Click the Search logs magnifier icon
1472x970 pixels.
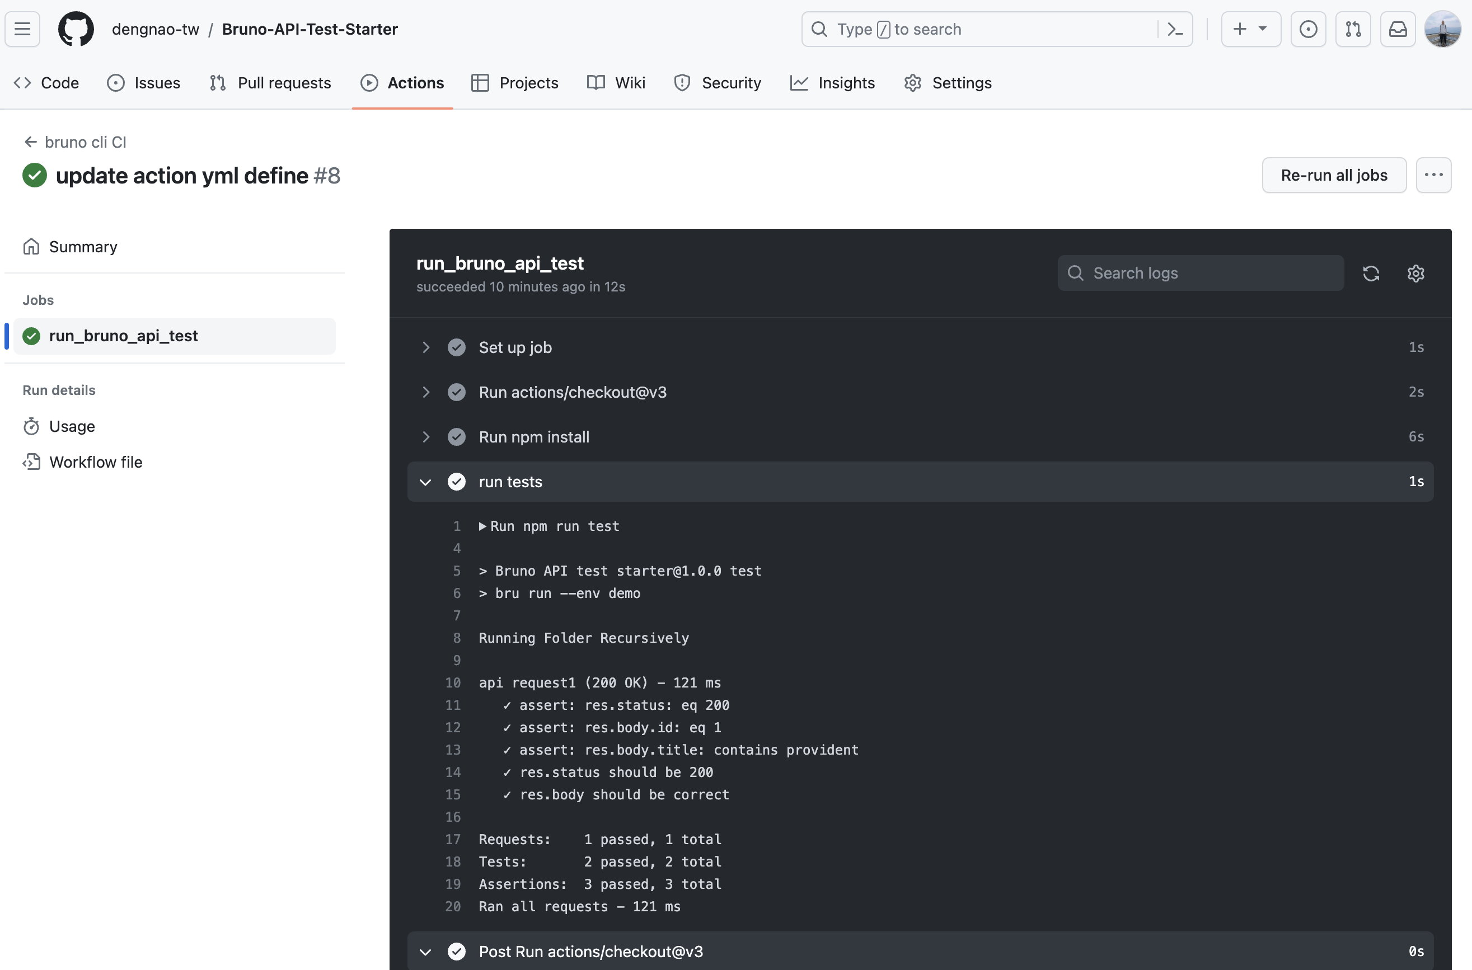pyautogui.click(x=1076, y=273)
